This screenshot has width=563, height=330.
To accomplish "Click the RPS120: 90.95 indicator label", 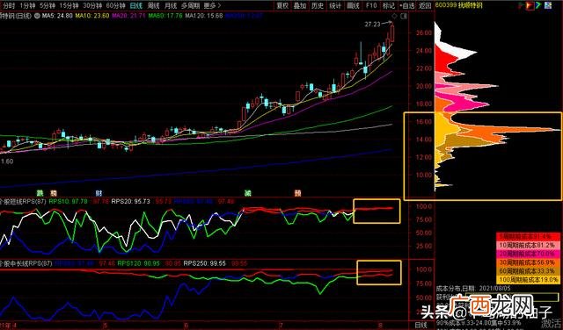I will (139, 263).
